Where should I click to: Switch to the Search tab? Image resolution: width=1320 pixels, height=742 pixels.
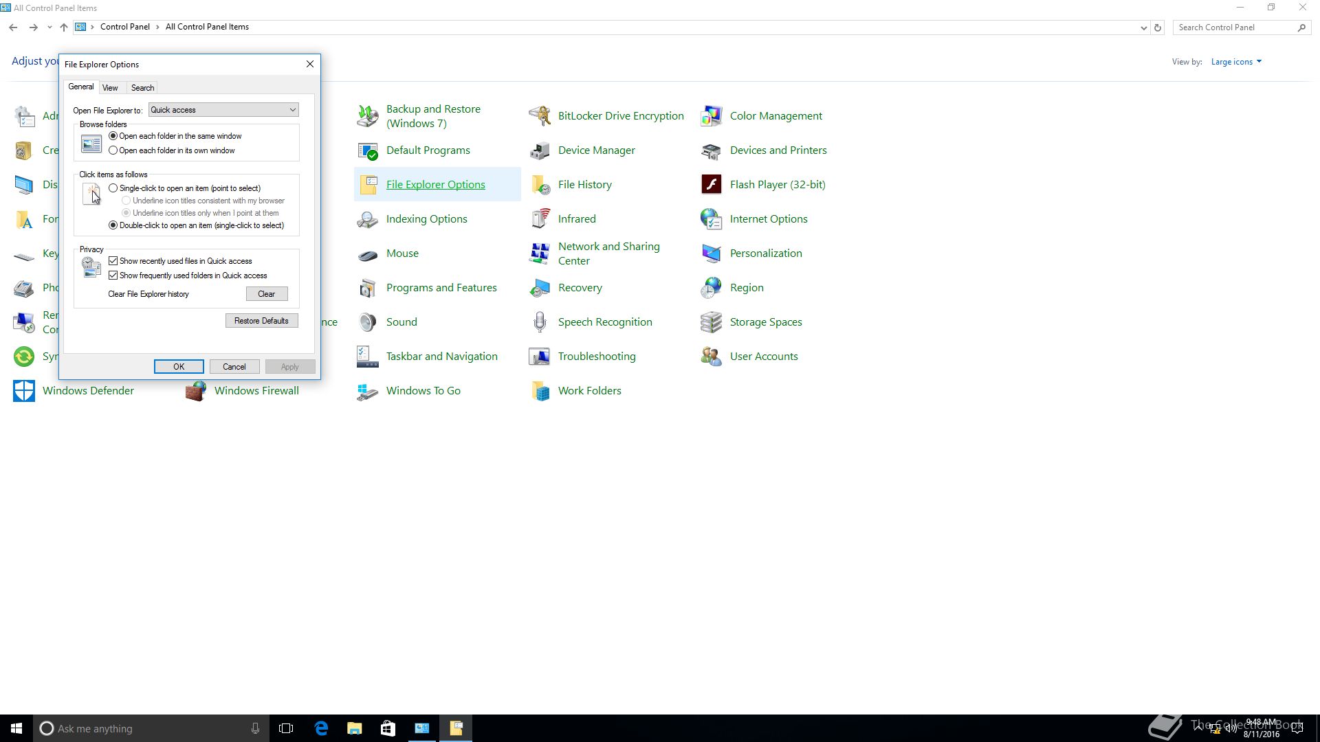point(142,88)
